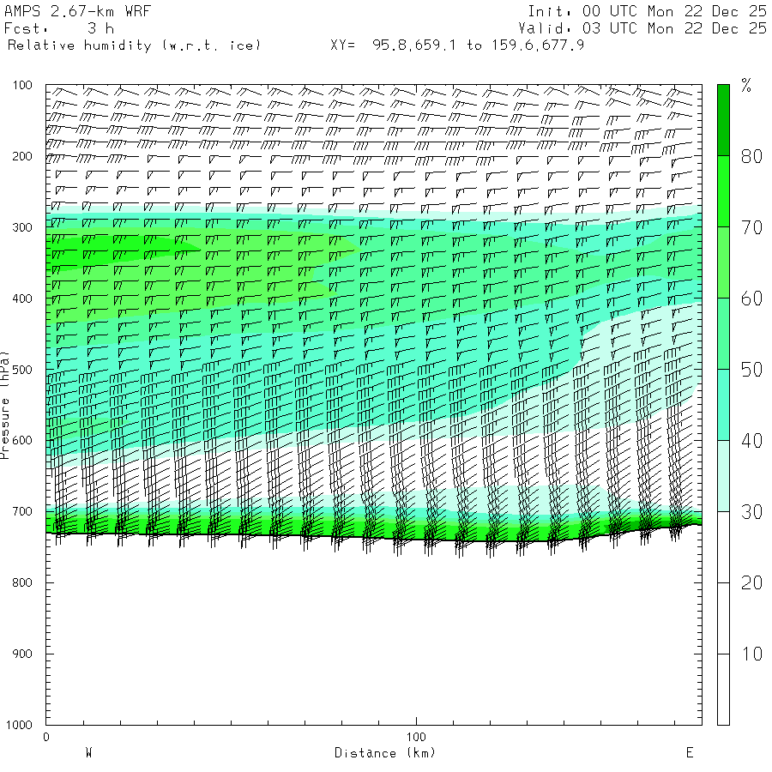772x772 pixels.
Task: Click the dark green colorbar segment above 80
Action: coord(723,120)
